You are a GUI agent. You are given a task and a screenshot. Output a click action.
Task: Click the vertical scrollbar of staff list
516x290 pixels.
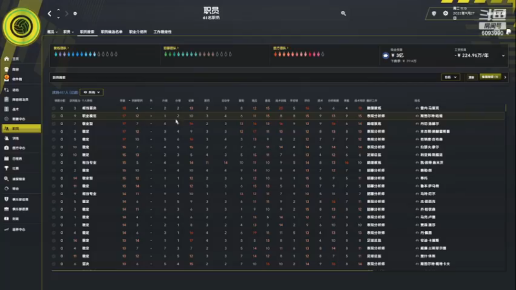(x=506, y=108)
